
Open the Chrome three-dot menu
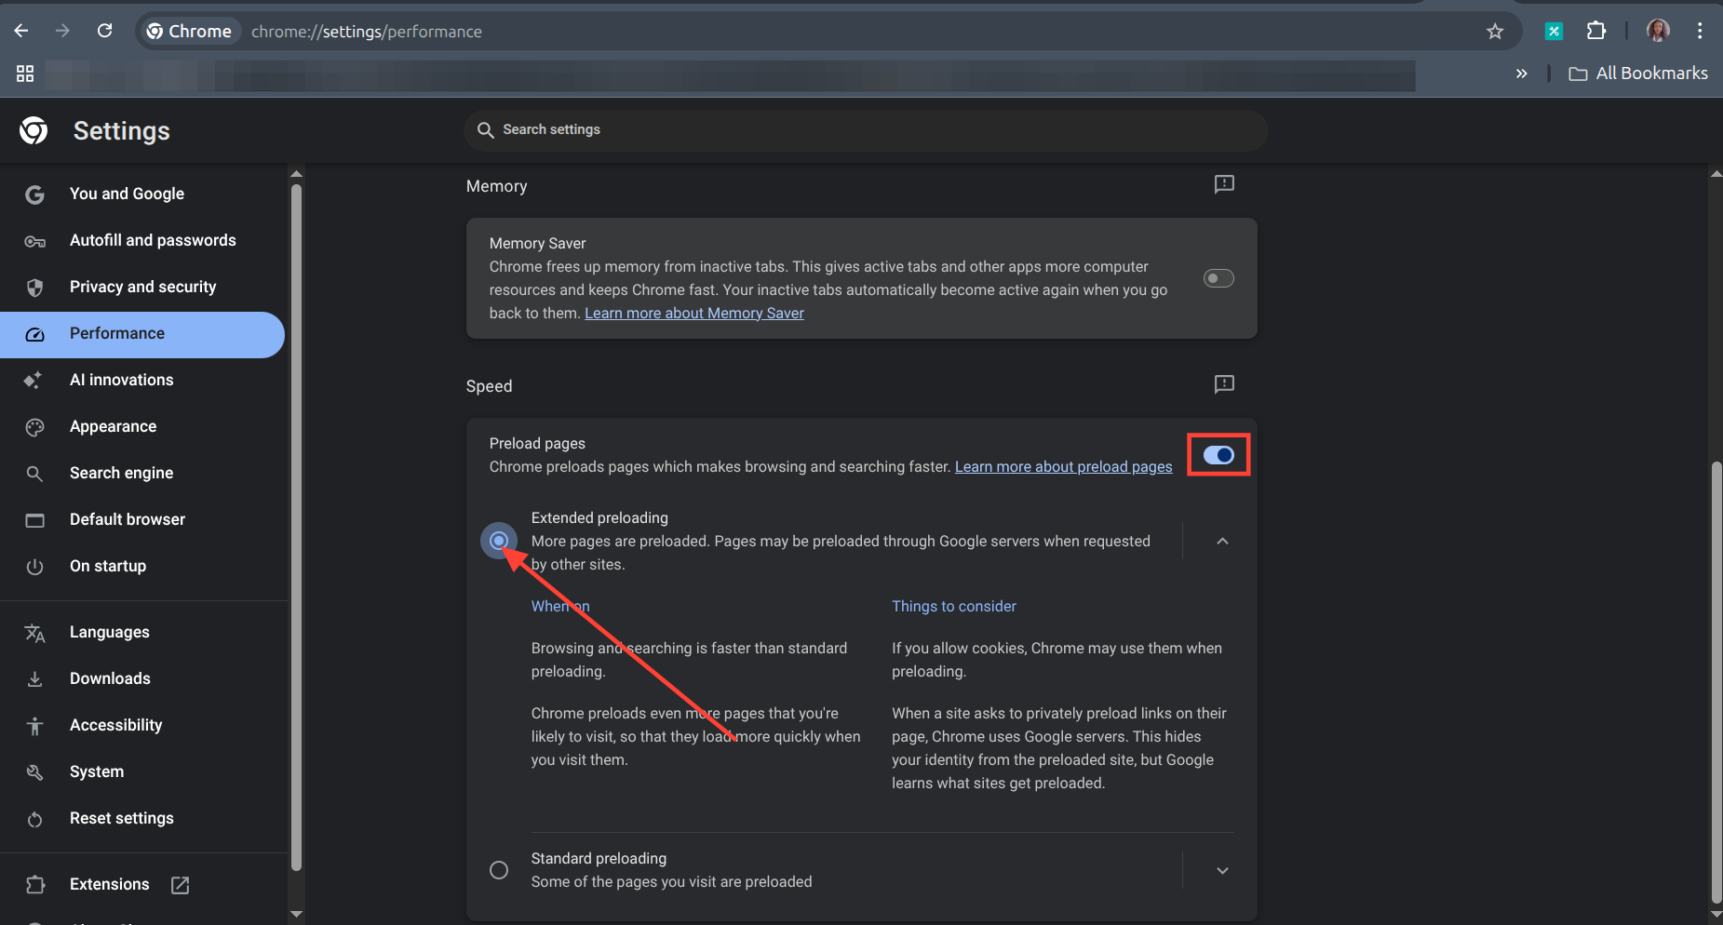(x=1700, y=32)
